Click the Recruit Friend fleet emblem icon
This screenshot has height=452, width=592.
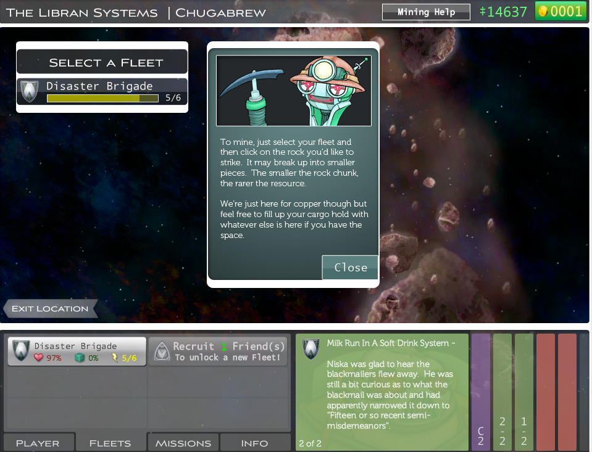point(160,351)
